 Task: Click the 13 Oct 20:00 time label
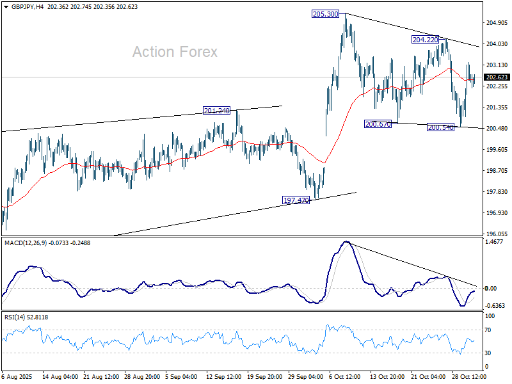pyautogui.click(x=387, y=377)
